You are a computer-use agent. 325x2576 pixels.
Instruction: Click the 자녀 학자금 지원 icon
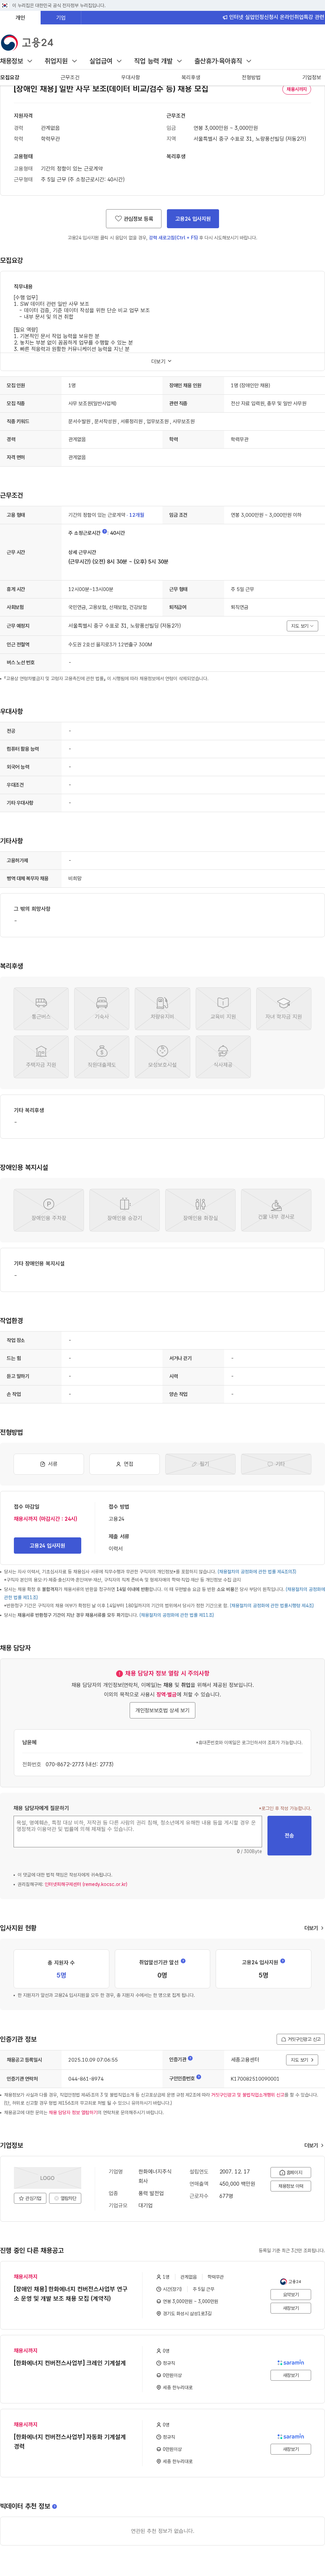click(x=283, y=1008)
